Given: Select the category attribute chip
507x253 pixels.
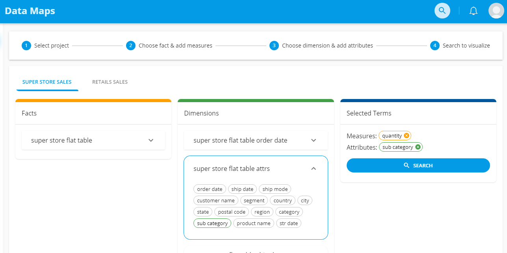Looking at the screenshot, I should 289,212.
